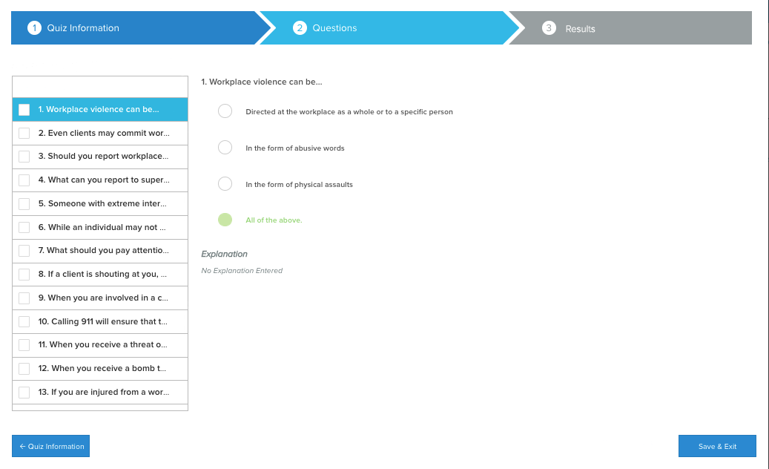Open question '5. Someone with extreme inter...'
The width and height of the screenshot is (769, 469).
tap(100, 203)
